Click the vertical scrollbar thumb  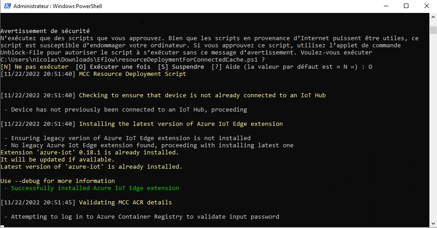[433, 30]
